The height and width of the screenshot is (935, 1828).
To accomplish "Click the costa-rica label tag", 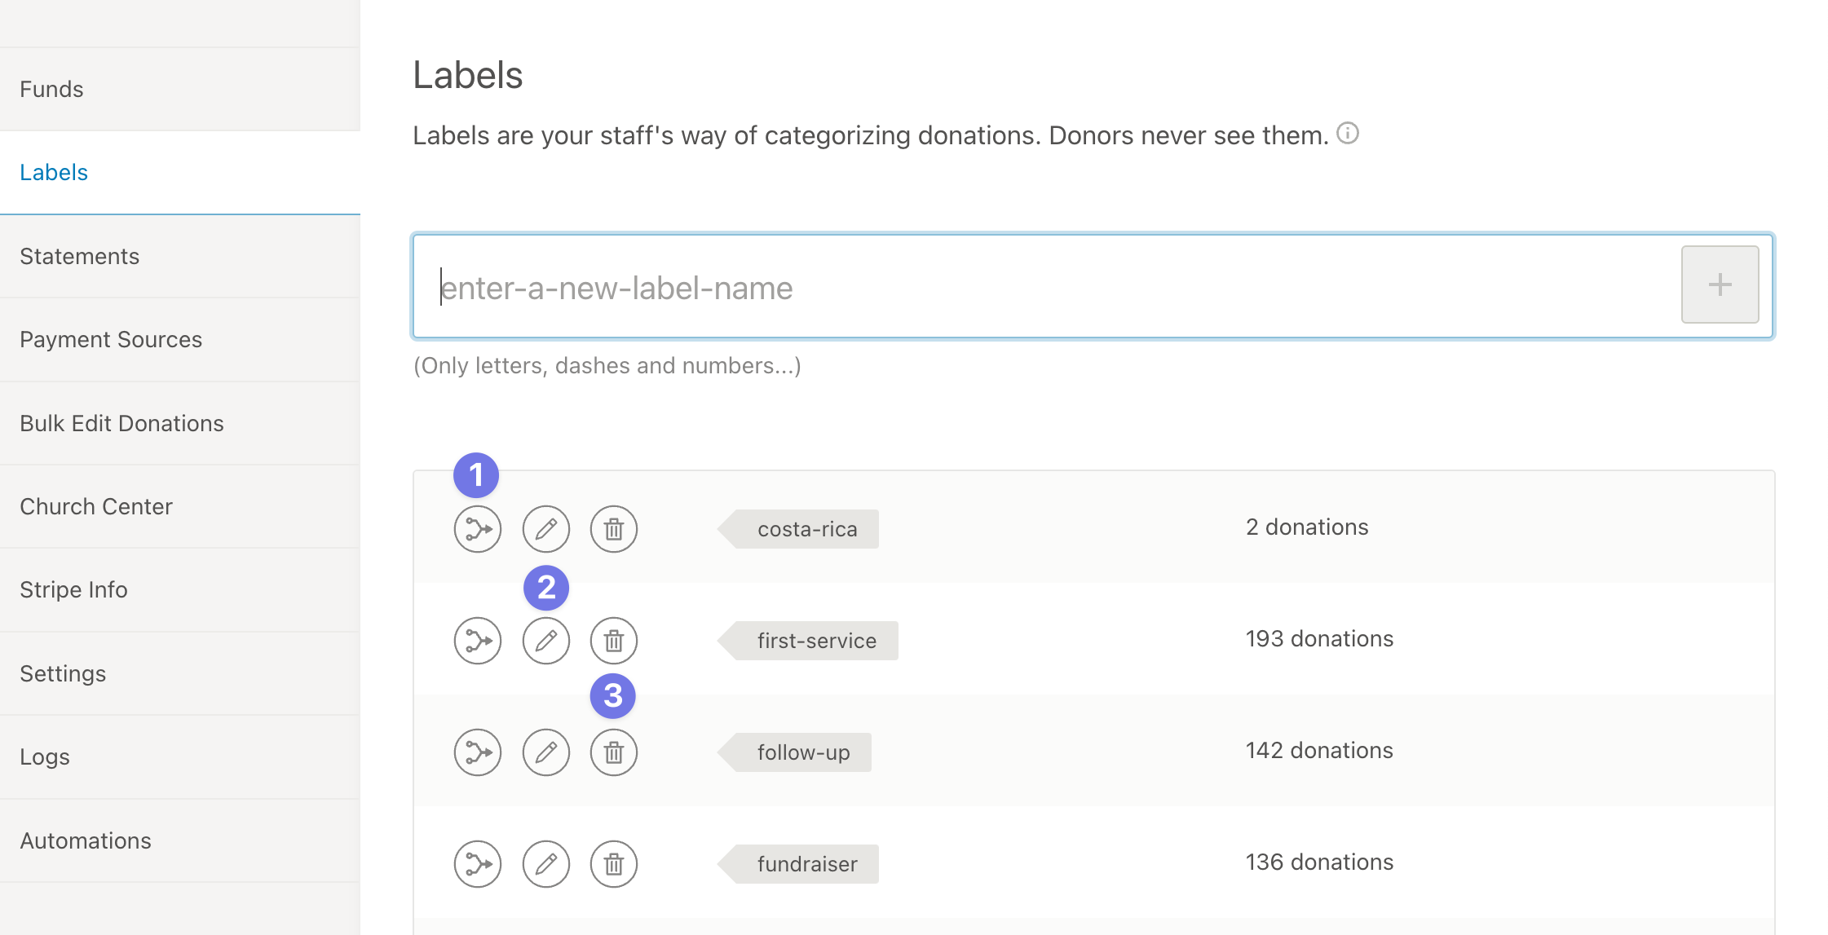I will pos(799,529).
